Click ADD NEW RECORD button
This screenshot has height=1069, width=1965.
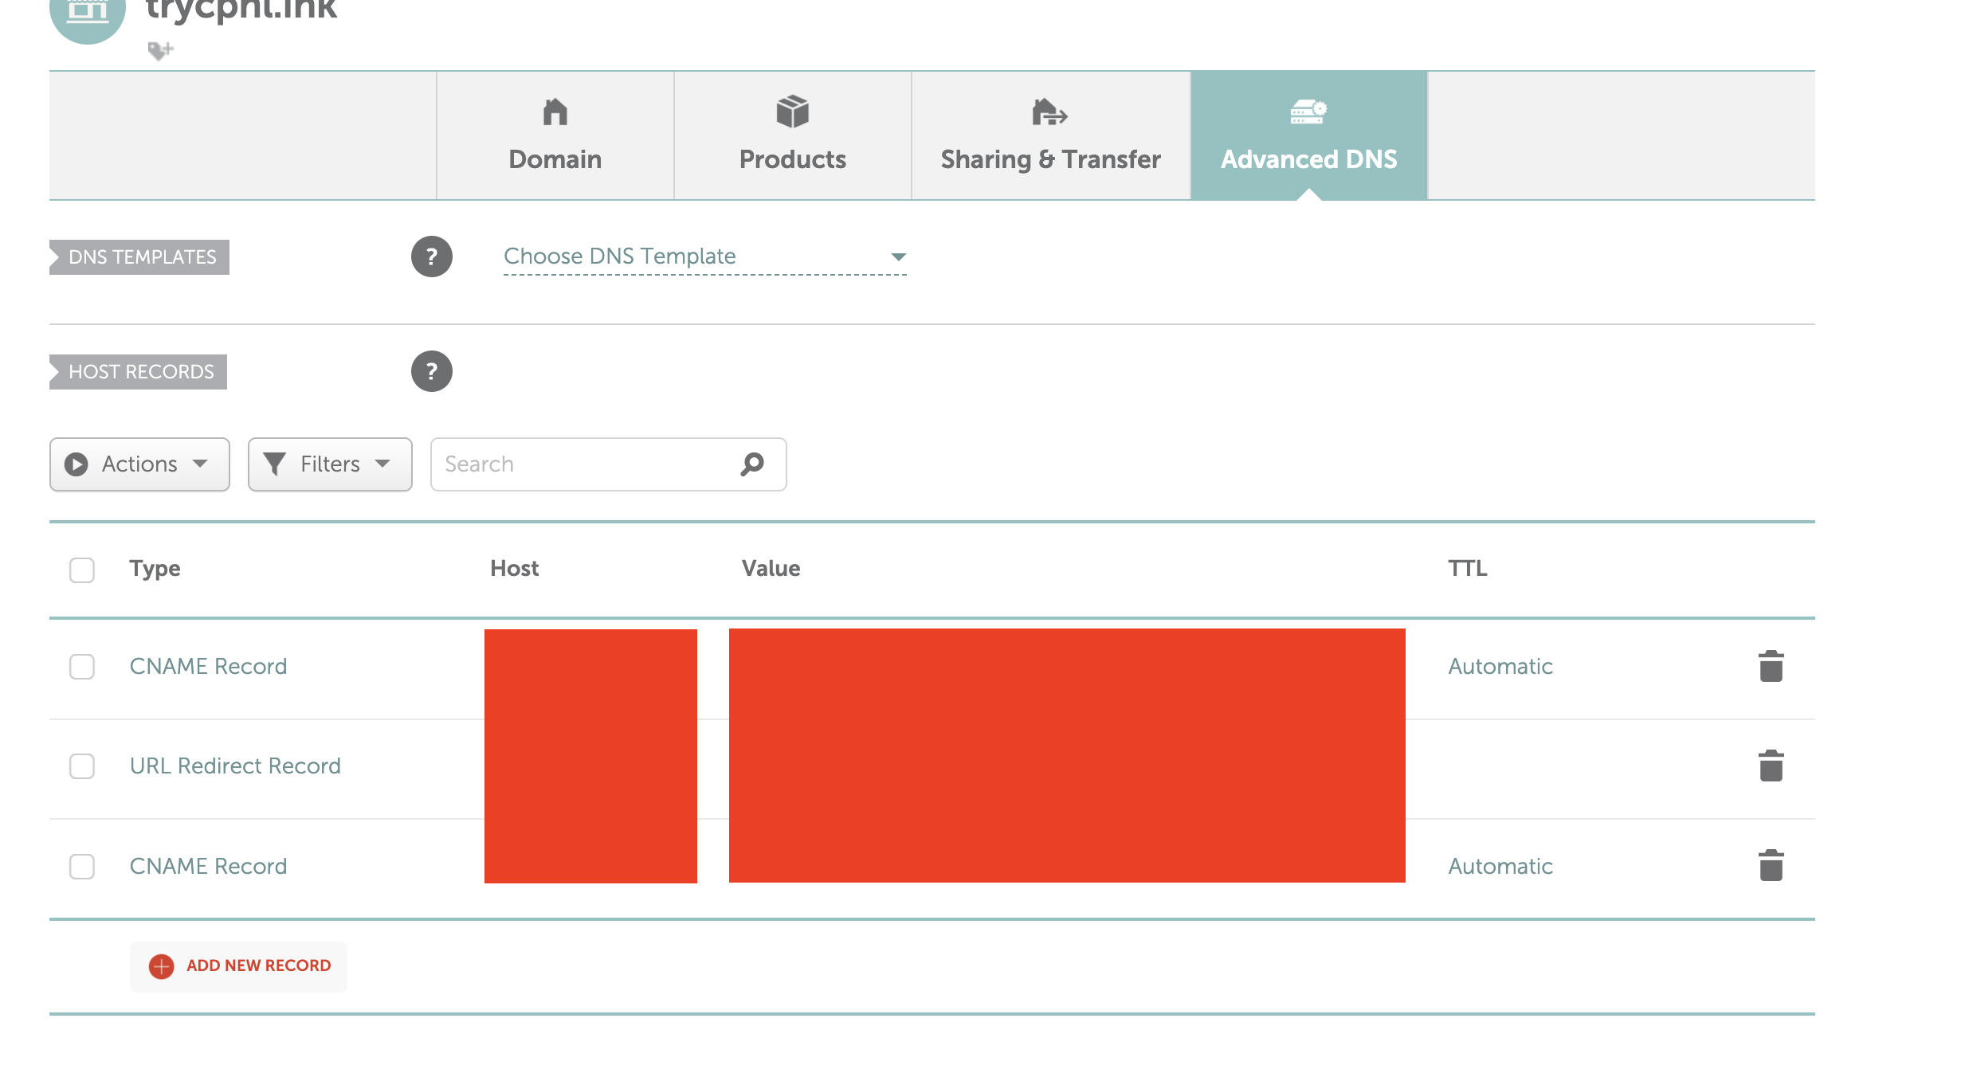pyautogui.click(x=258, y=965)
